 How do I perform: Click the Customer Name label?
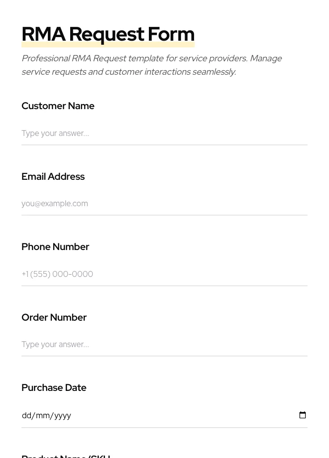click(x=58, y=106)
